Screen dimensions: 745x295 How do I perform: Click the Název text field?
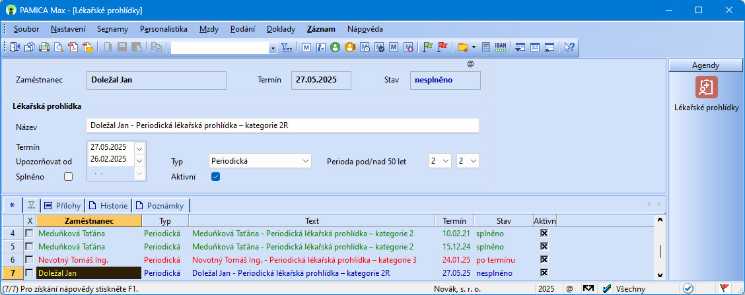(282, 126)
